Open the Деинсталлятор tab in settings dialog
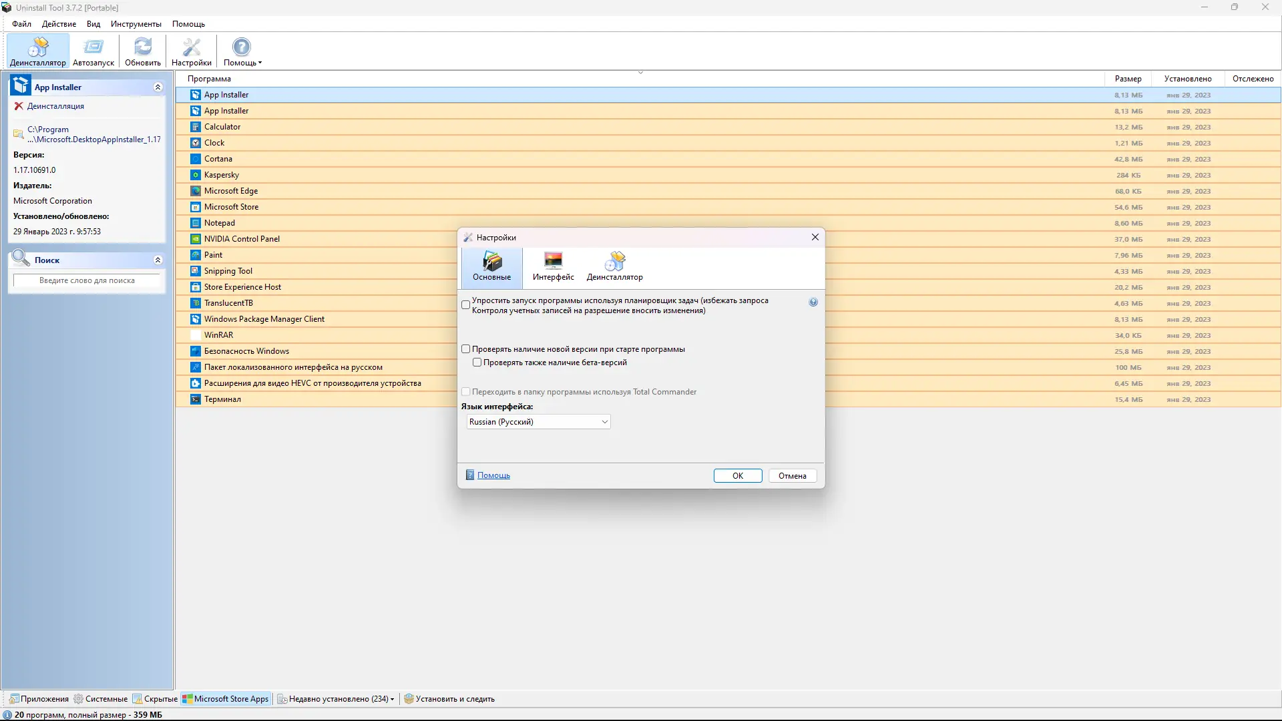This screenshot has width=1282, height=721. [x=614, y=266]
